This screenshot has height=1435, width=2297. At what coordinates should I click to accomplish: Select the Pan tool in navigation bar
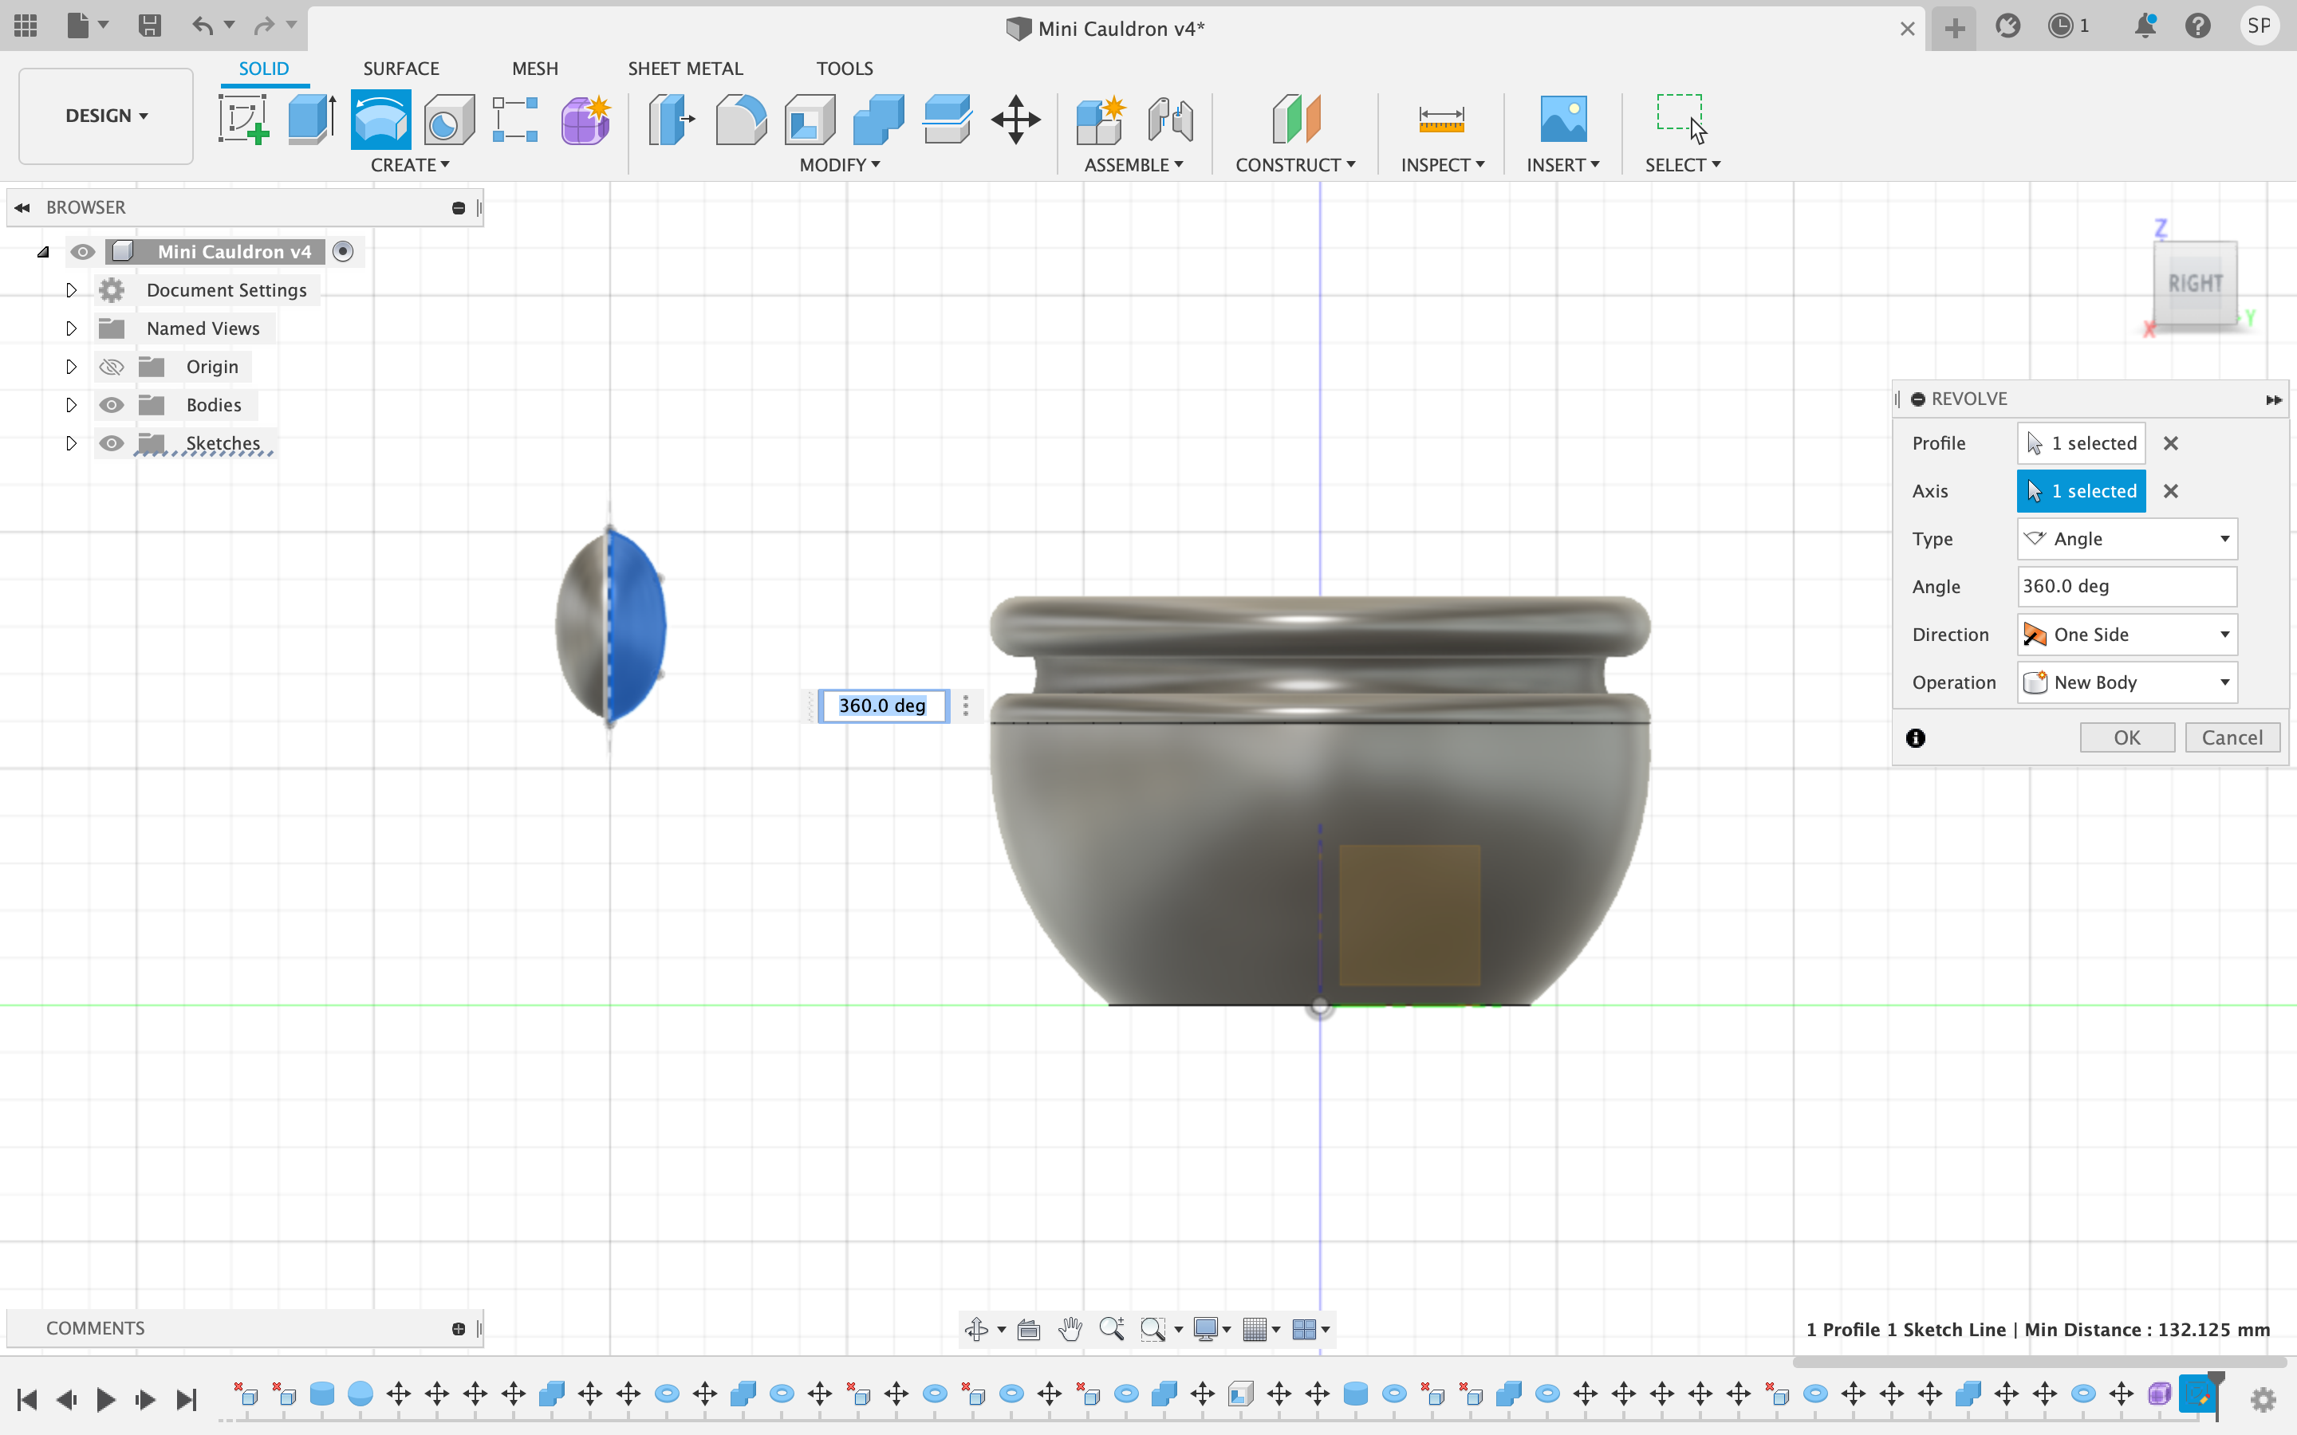coord(1070,1329)
